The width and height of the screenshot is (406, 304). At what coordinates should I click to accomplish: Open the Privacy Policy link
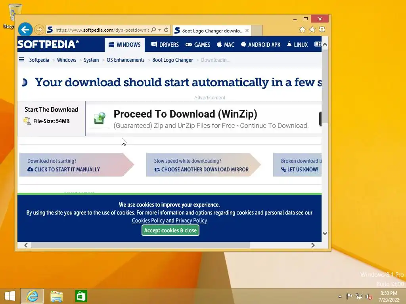[191, 220]
